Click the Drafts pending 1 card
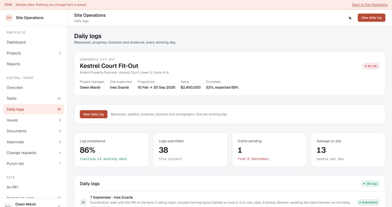 [x=269, y=150]
